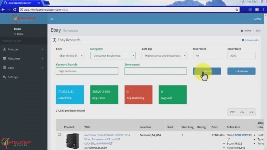Click the Total Price stat card
Image resolution: width=267 pixels, height=150 pixels.
tap(70, 95)
